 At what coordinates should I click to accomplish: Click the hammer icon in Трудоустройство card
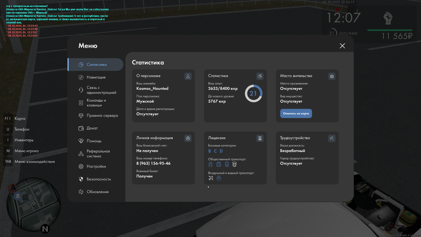(332, 138)
